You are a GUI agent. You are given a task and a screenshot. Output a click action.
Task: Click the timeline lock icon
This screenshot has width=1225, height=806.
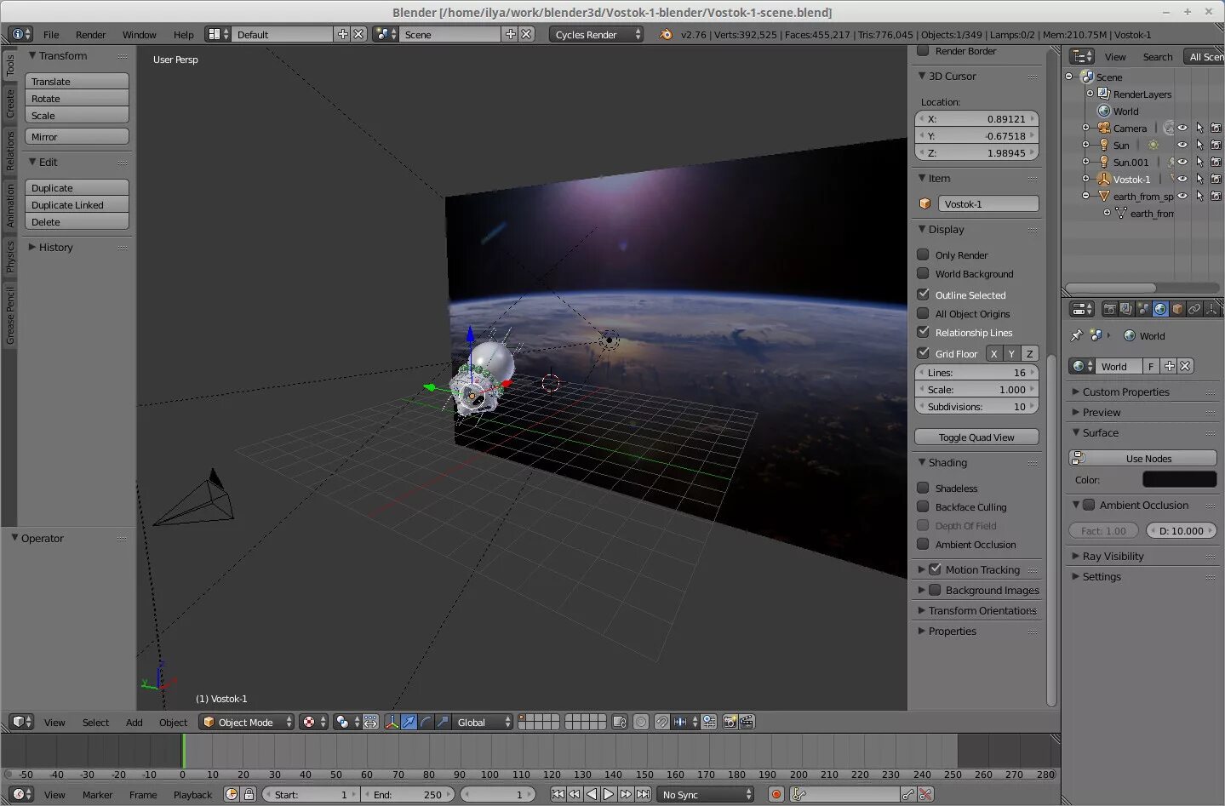(249, 794)
